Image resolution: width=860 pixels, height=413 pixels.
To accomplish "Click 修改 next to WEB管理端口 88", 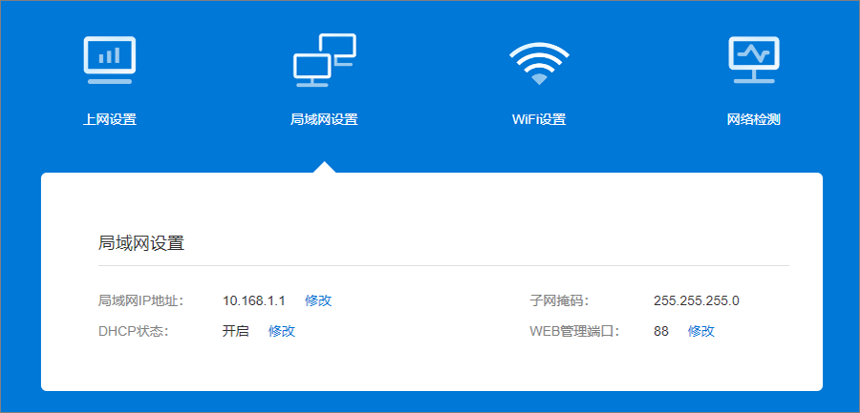I will click(x=701, y=331).
